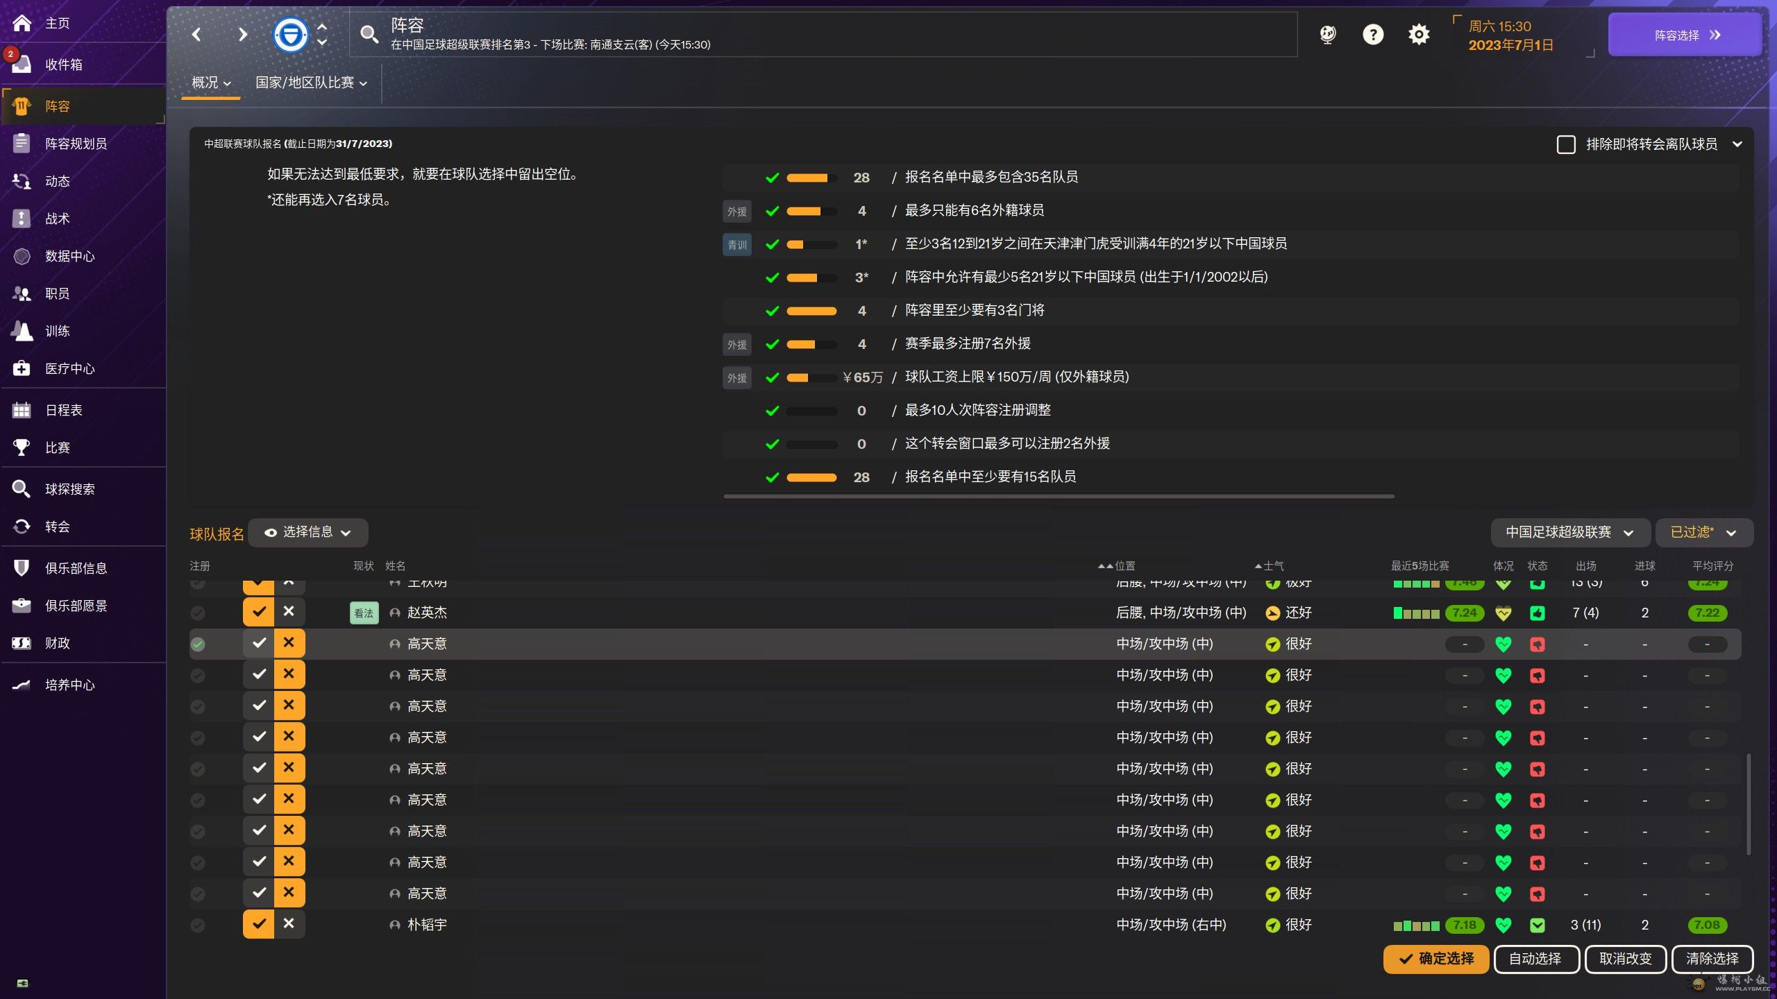Open the 培养中心 development centre icon
Screen dimensions: 1777x999
22,685
